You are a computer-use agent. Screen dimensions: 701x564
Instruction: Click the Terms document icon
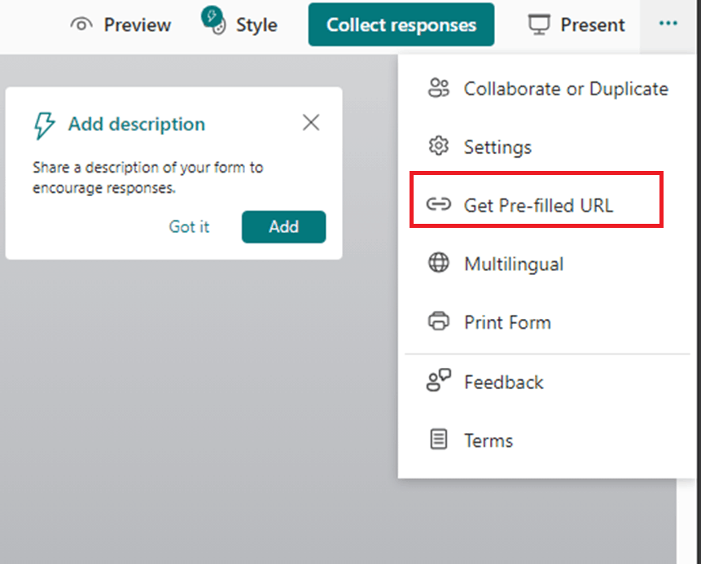click(x=439, y=439)
